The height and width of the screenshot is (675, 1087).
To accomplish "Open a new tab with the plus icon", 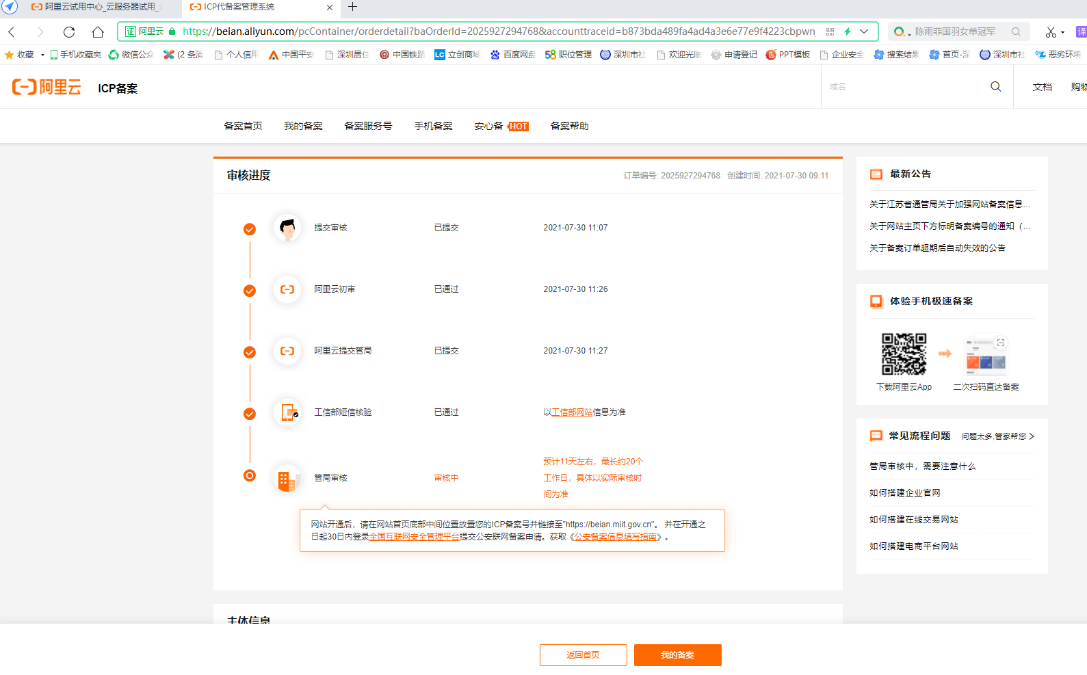I will (353, 7).
